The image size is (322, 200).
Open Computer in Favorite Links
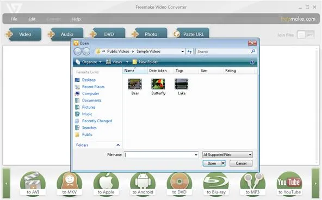[90, 93]
